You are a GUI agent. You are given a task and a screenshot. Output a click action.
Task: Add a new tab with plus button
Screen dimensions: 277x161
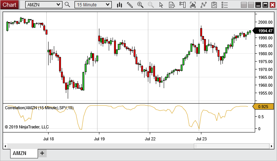point(42,153)
